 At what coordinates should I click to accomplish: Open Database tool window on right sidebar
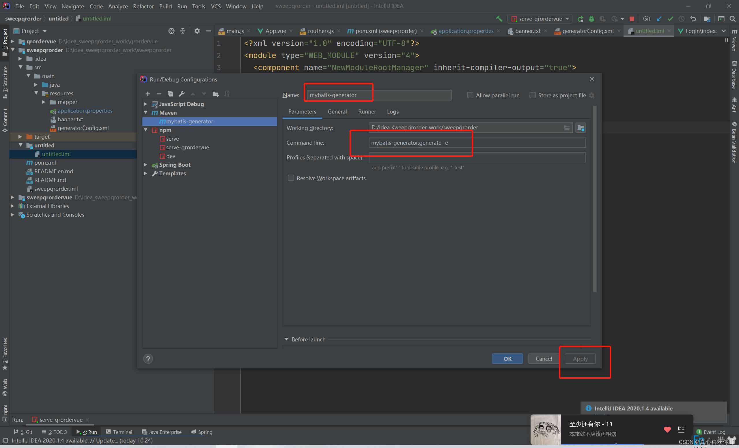tap(734, 75)
